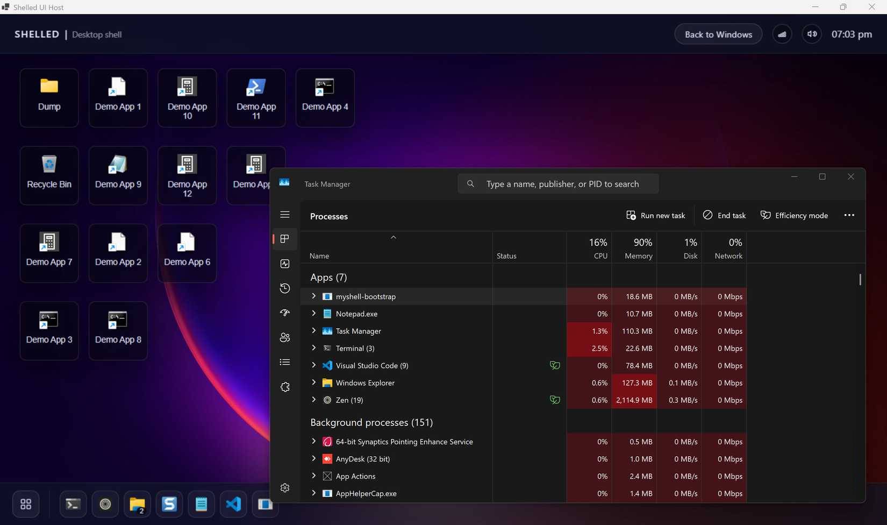Expand the Terminal (3) process group
Image resolution: width=887 pixels, height=525 pixels.
313,348
